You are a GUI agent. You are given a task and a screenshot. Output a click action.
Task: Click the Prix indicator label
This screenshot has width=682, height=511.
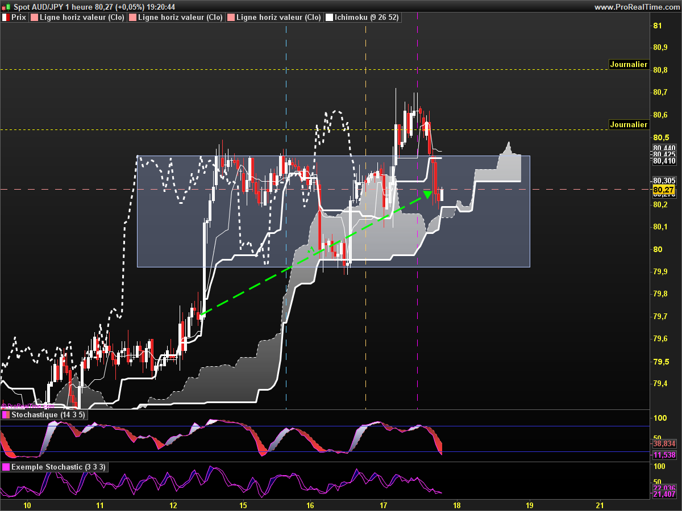[19, 18]
